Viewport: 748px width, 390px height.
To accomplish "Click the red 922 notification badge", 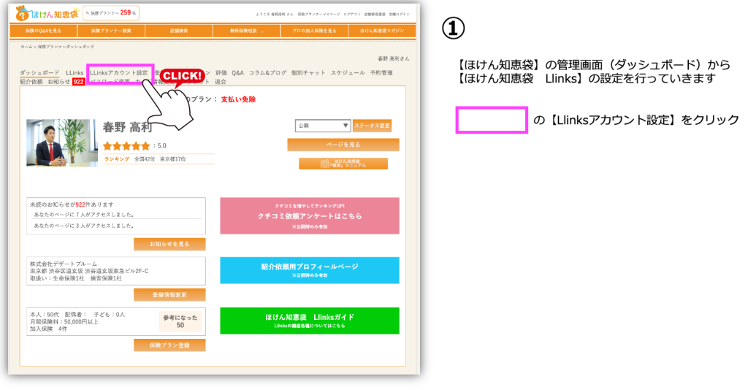I will (79, 82).
